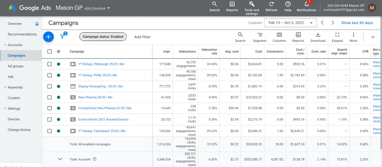
Task: Click the Add filter field
Action: click(x=142, y=37)
